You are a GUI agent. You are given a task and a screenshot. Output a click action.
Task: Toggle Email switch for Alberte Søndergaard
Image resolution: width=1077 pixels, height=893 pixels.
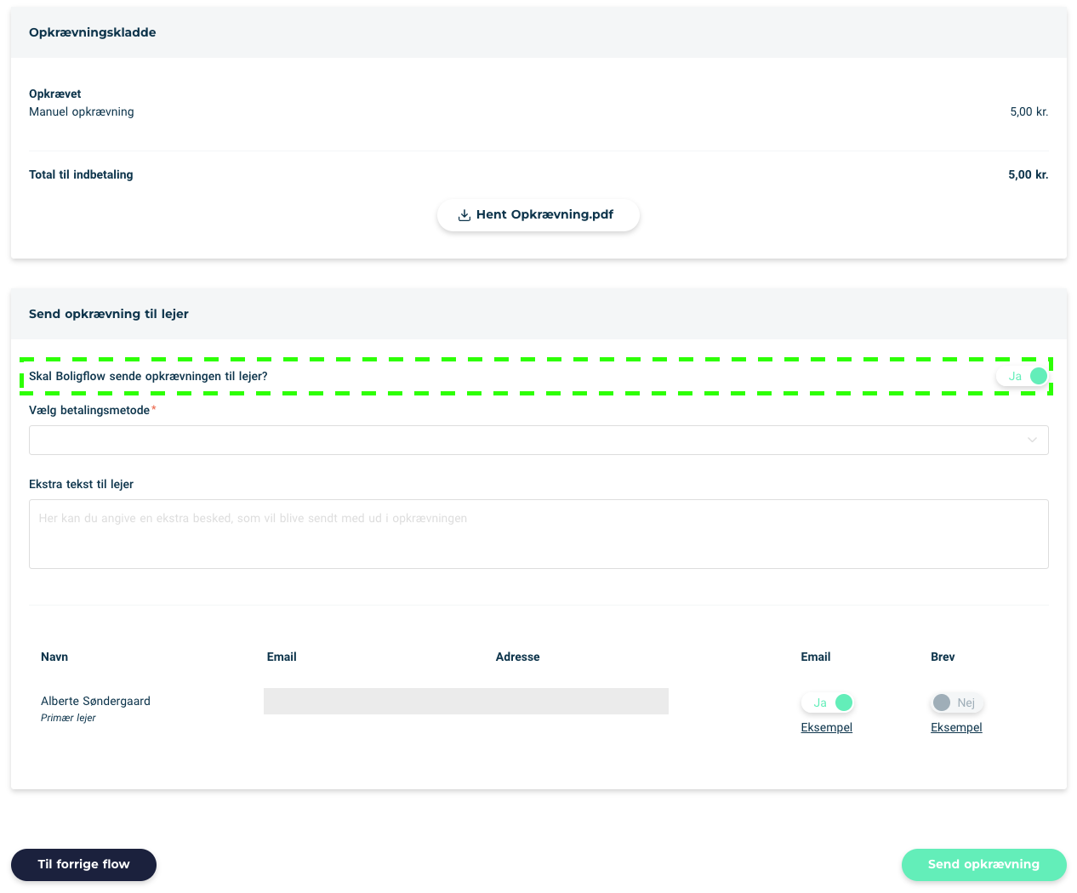coord(828,702)
